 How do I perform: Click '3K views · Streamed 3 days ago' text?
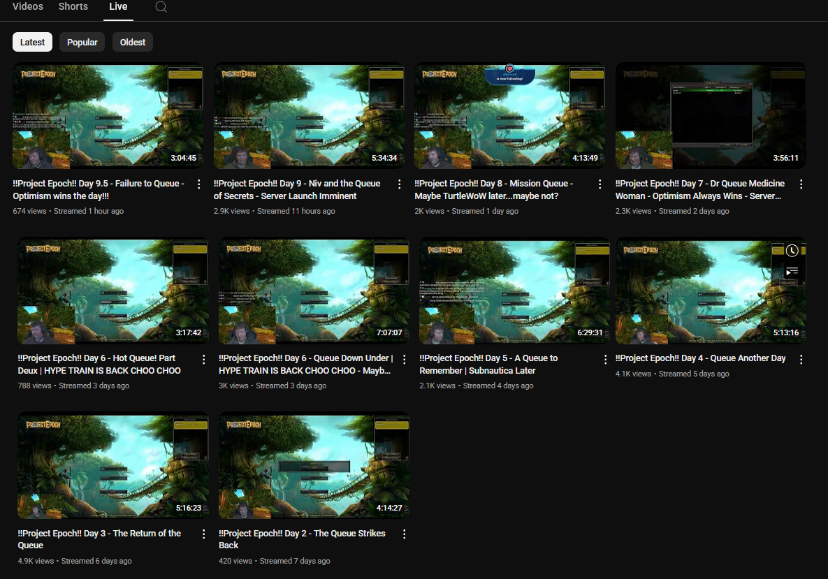(x=273, y=386)
